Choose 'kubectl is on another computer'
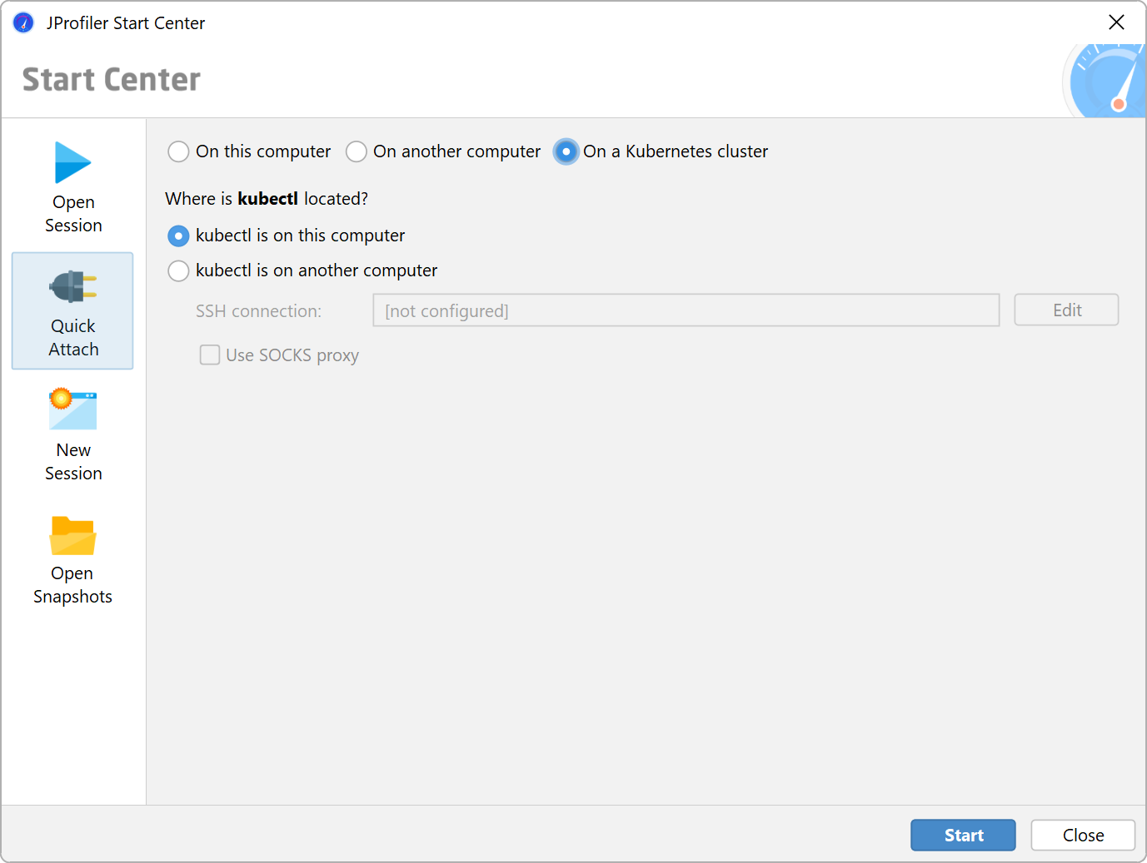Image resolution: width=1147 pixels, height=863 pixels. tap(178, 271)
